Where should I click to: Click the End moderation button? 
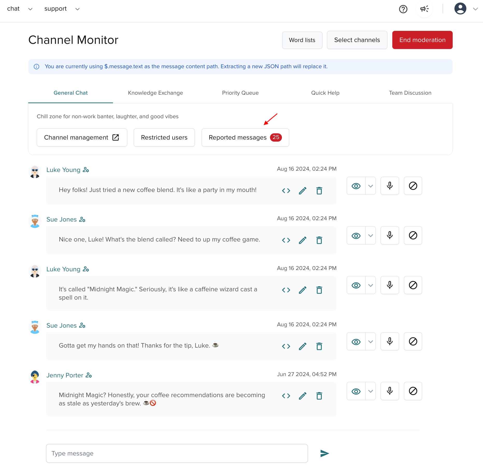click(422, 40)
